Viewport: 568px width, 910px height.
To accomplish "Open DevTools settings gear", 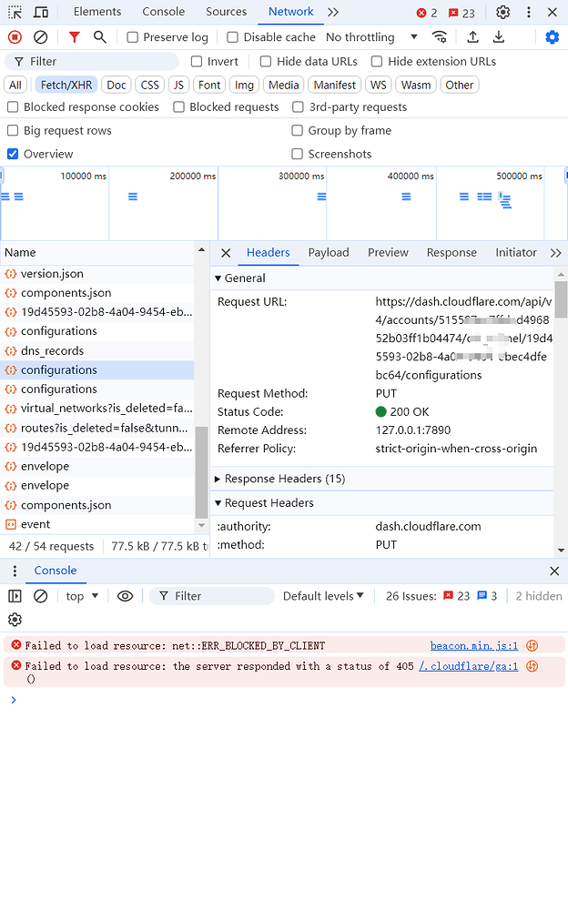I will tap(503, 12).
